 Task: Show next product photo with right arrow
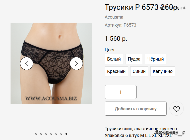pyautogui.click(x=76, y=63)
